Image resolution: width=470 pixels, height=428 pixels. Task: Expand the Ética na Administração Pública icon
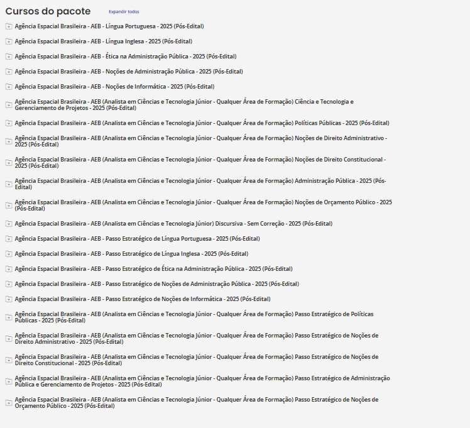click(8, 57)
